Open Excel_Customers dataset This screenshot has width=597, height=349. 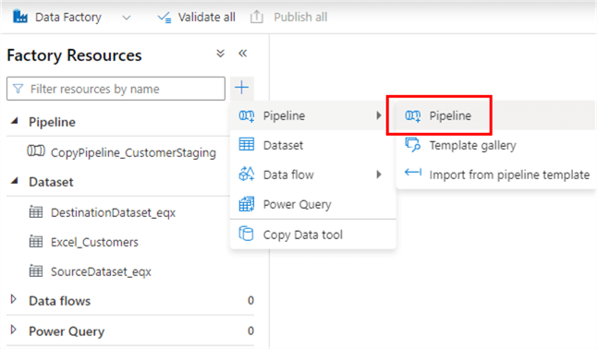pos(94,242)
